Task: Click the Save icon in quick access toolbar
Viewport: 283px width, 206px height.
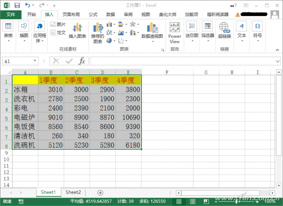Action: (17, 5)
